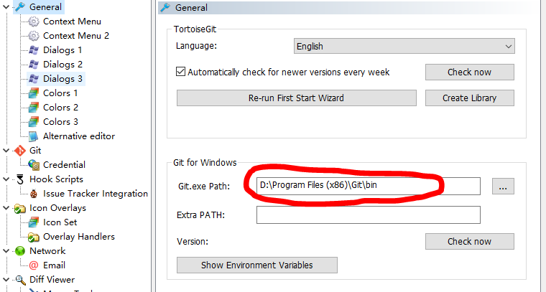This screenshot has height=292, width=546.
Task: Collapse the Icon Overlays tree node
Action: pos(6,208)
